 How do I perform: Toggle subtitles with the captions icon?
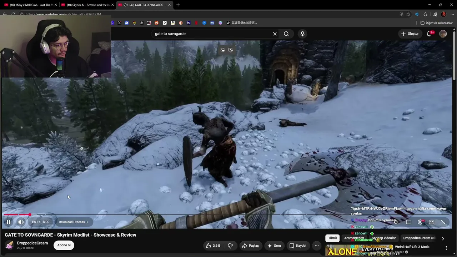[x=409, y=222]
